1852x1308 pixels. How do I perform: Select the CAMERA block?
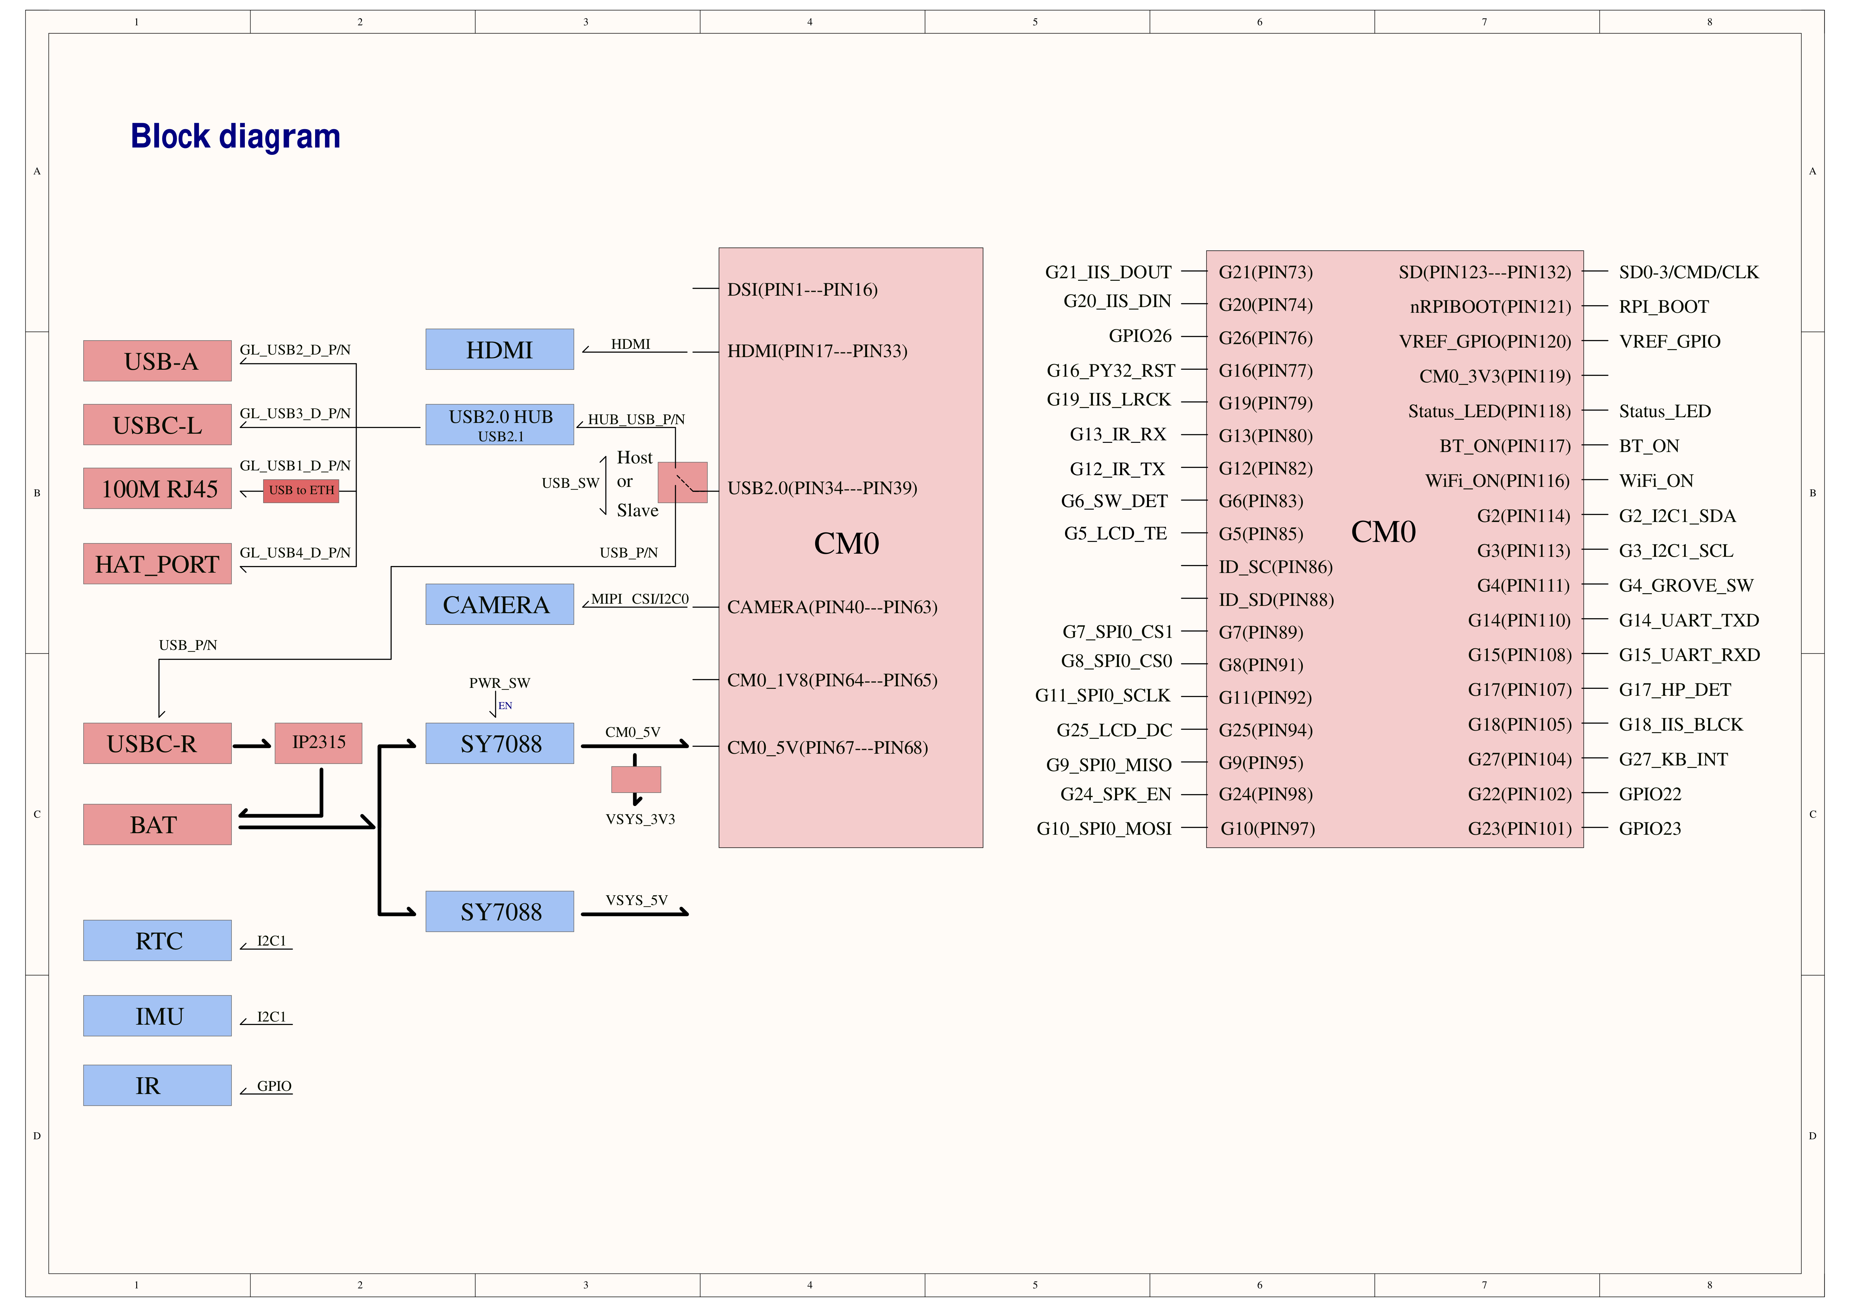pyautogui.click(x=499, y=604)
